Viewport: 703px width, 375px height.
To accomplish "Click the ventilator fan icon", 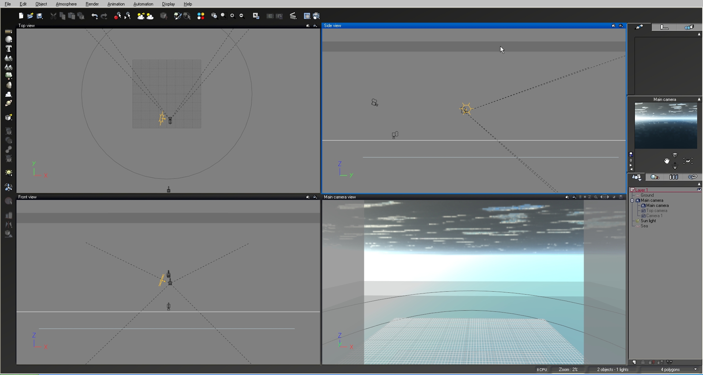I will (8, 187).
